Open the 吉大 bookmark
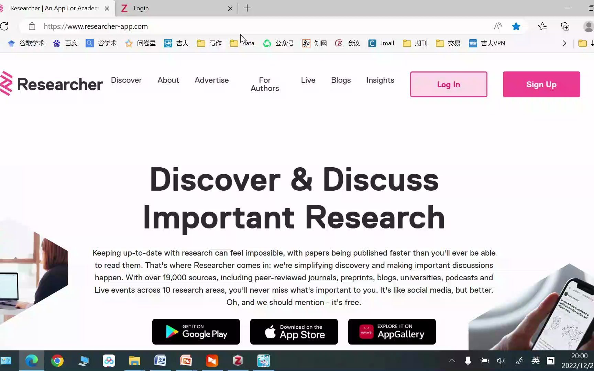This screenshot has height=371, width=594. (176, 43)
